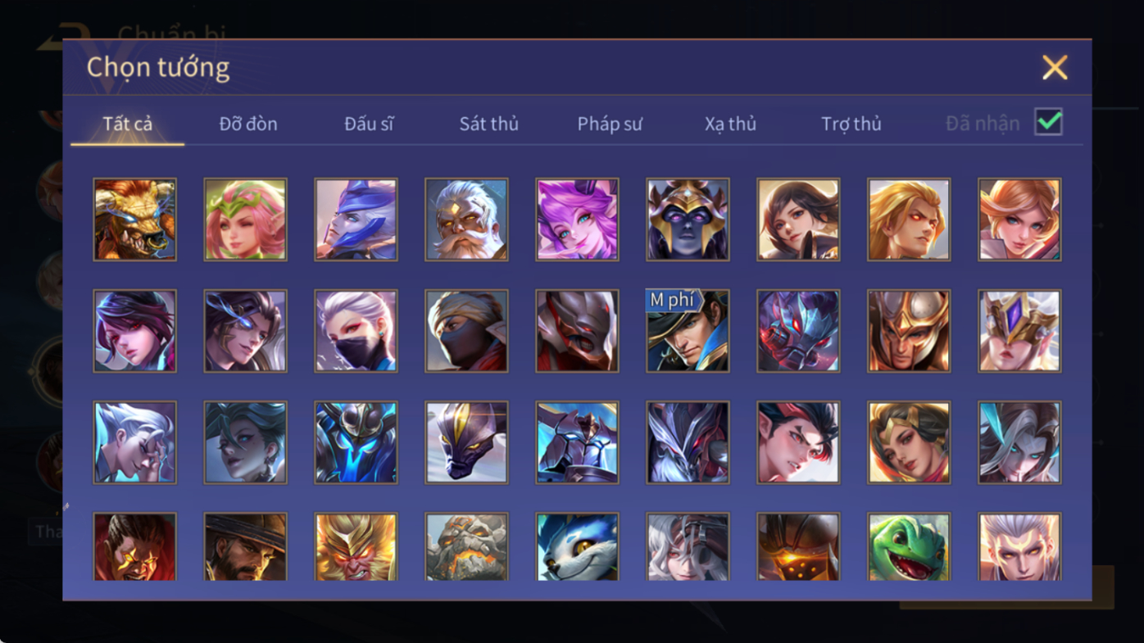
Task: Pick the blue glowing armored knight hero
Action: point(356,442)
